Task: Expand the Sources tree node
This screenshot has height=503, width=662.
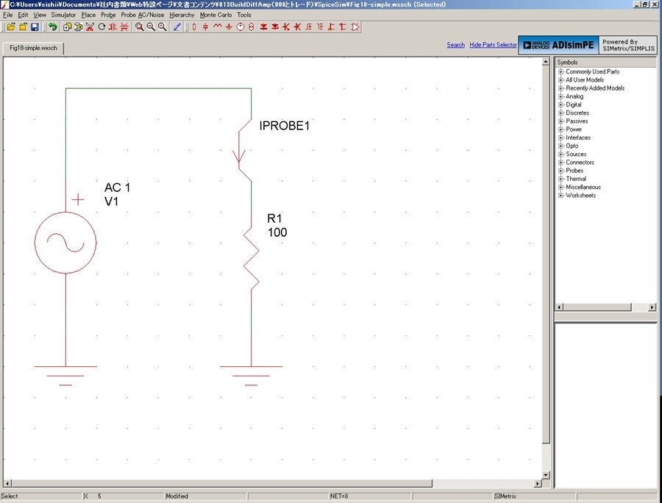Action: (560, 154)
